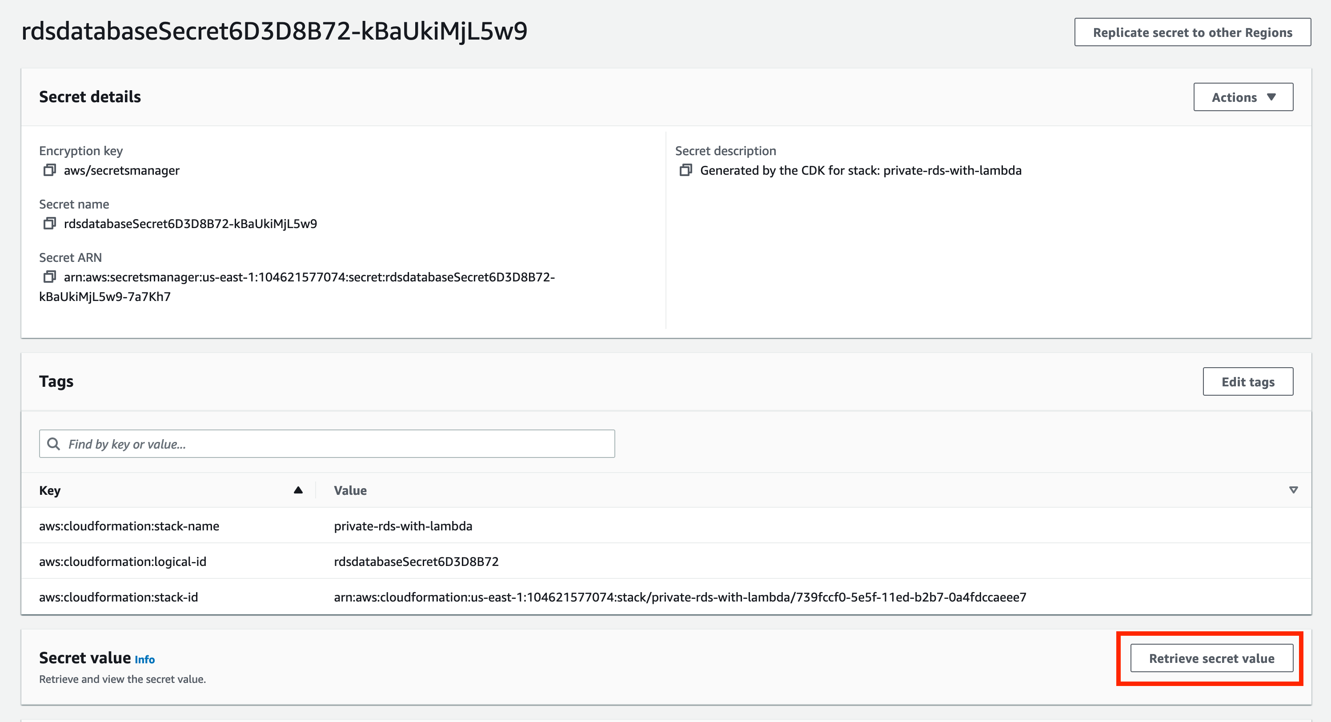The image size is (1331, 722).
Task: Click the search magnifier icon in tags filter
Action: coord(53,443)
